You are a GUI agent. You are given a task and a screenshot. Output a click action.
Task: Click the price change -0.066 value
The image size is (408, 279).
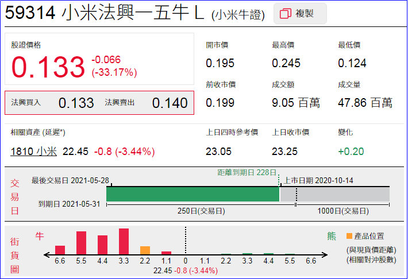pos(106,60)
